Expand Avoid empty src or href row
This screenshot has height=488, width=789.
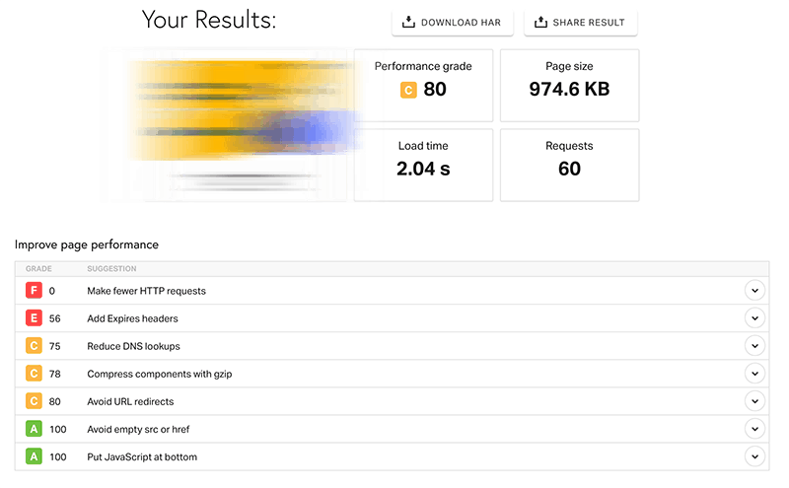pos(754,429)
